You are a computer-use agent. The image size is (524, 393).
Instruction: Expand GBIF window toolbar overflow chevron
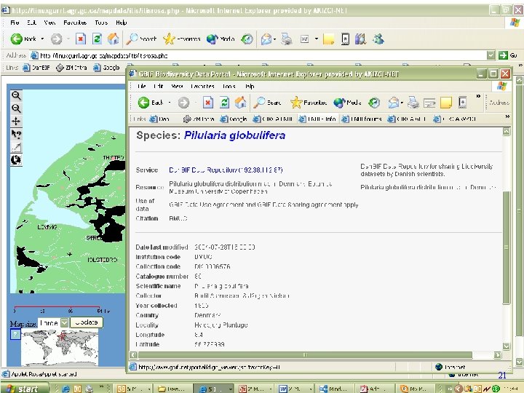[x=478, y=96]
